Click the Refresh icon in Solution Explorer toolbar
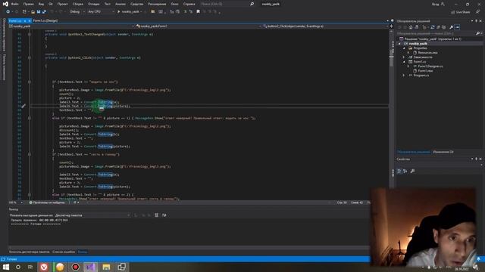485x272 pixels. click(x=433, y=27)
